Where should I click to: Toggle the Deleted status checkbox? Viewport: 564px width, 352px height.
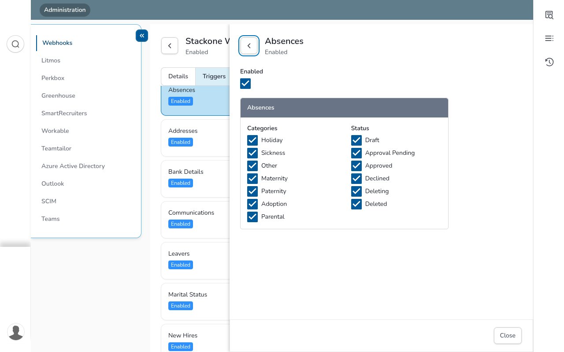[356, 204]
